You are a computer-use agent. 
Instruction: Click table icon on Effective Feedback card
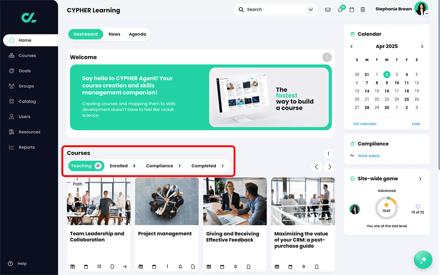209,267
